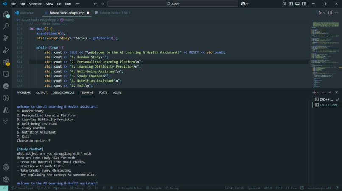The height and width of the screenshot is (191, 342).
Task: Select the TERMINAL panel tab
Action: 87,93
